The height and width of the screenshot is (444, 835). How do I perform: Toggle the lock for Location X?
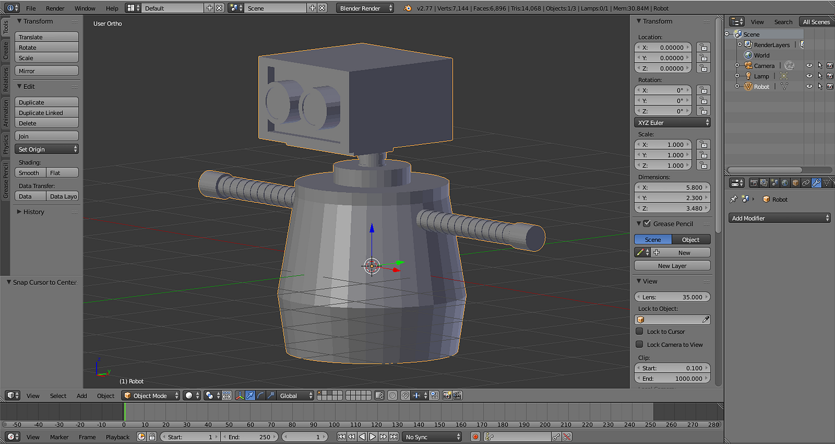(704, 47)
